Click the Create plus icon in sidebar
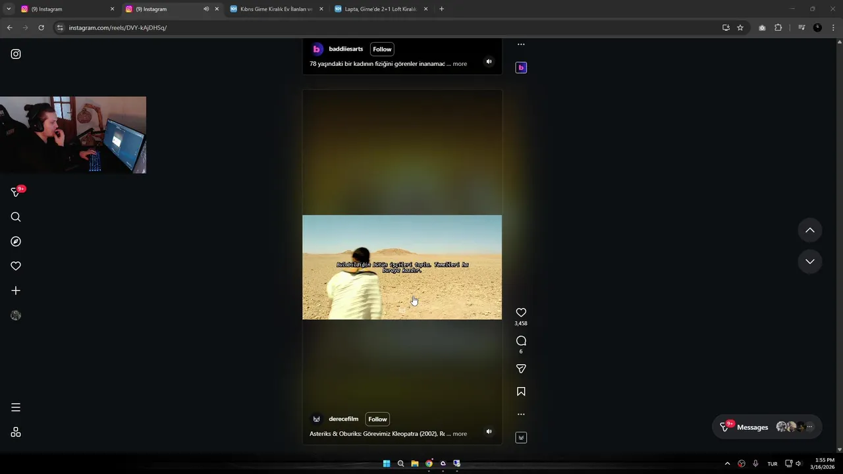Viewport: 843px width, 474px height. coord(16,290)
